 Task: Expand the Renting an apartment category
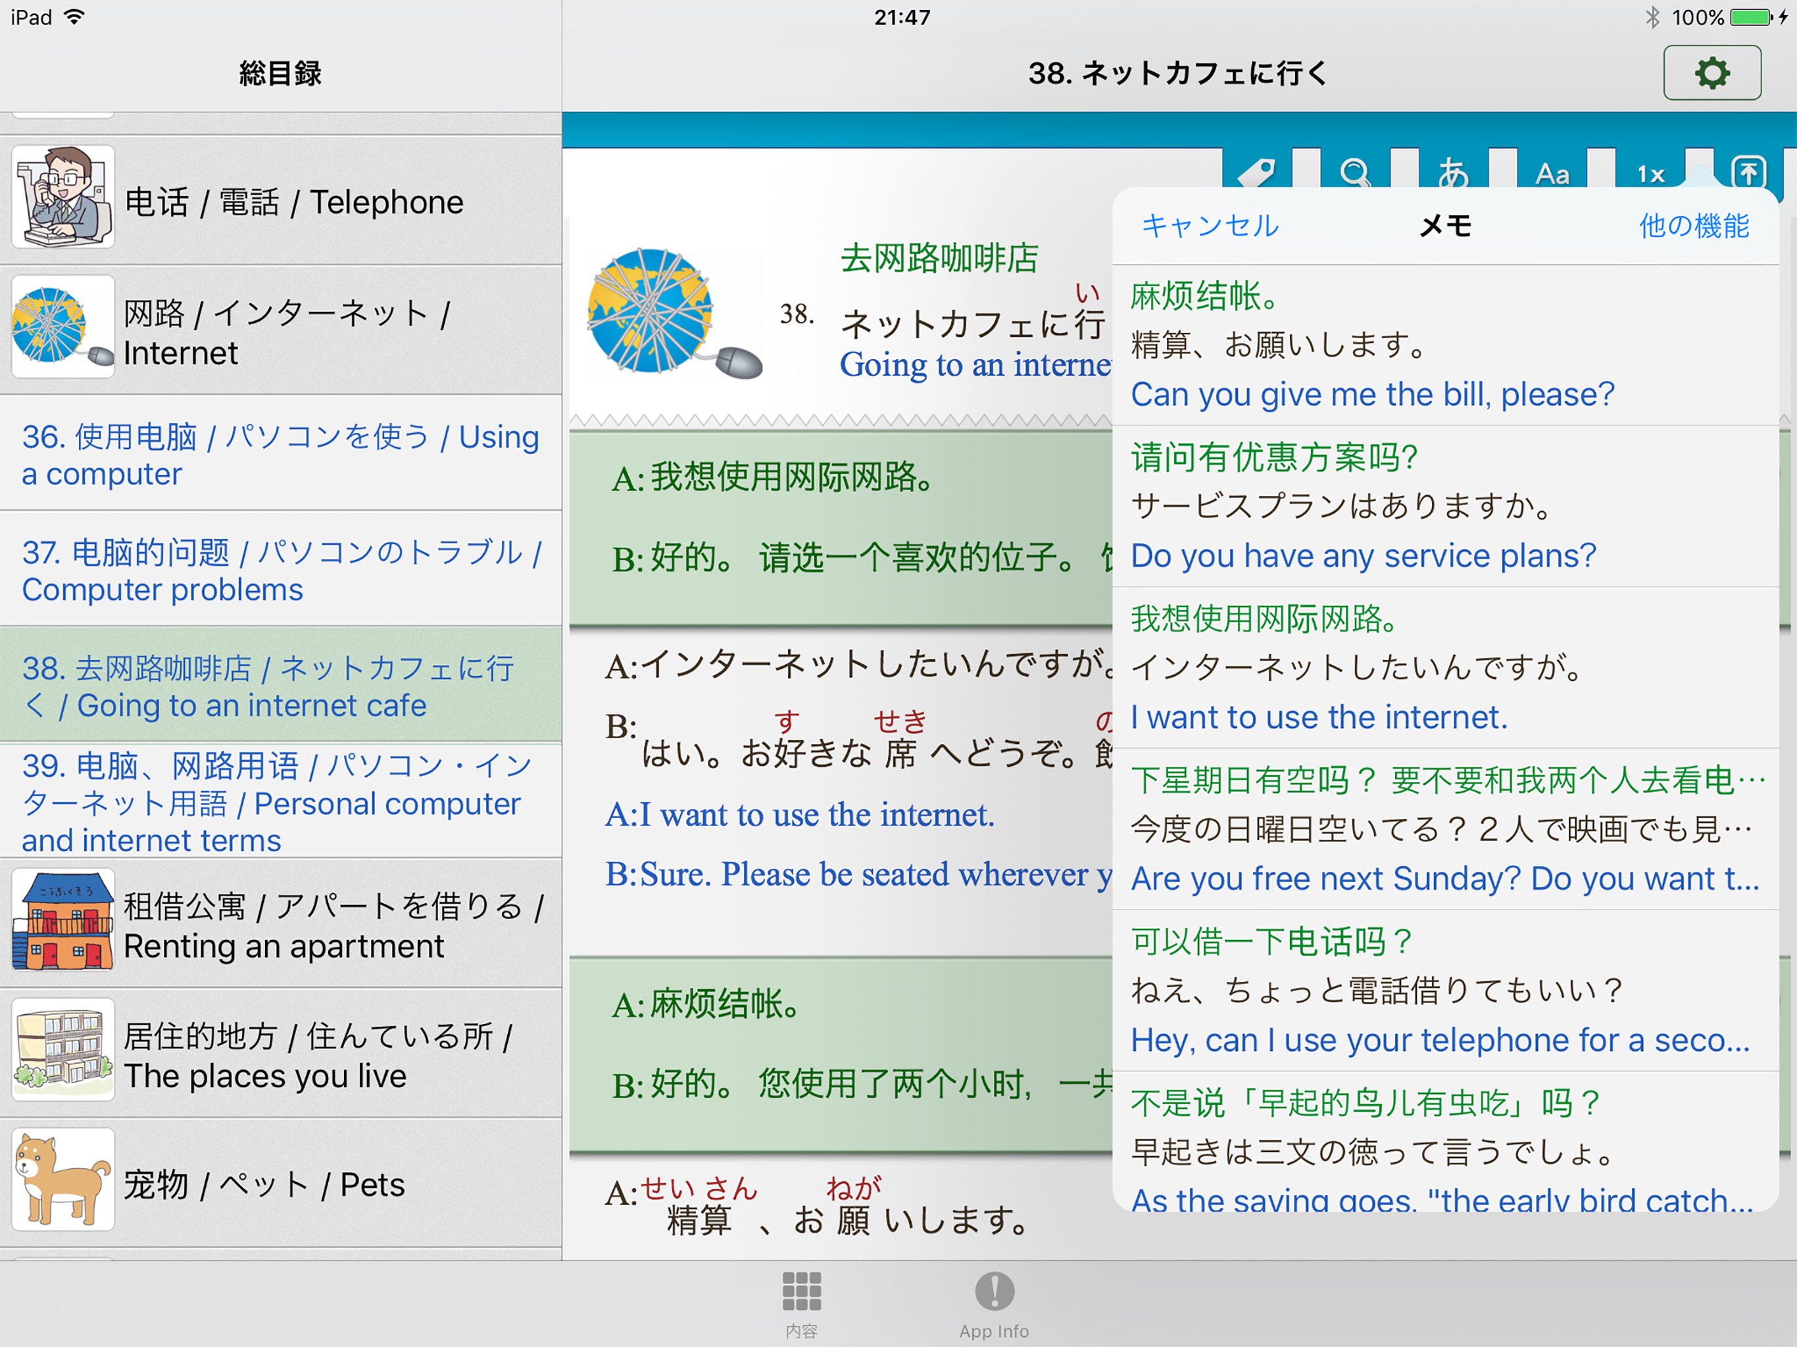280,925
